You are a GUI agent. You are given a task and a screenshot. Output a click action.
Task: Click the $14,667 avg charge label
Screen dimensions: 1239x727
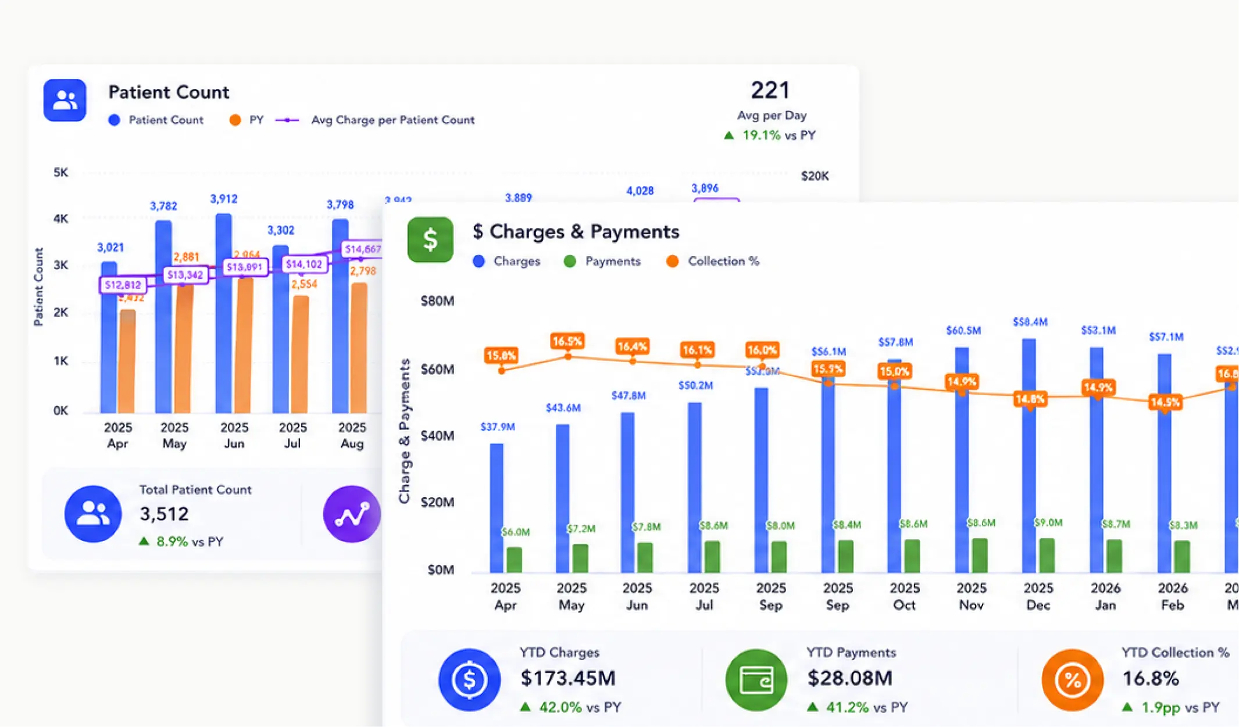pyautogui.click(x=362, y=249)
